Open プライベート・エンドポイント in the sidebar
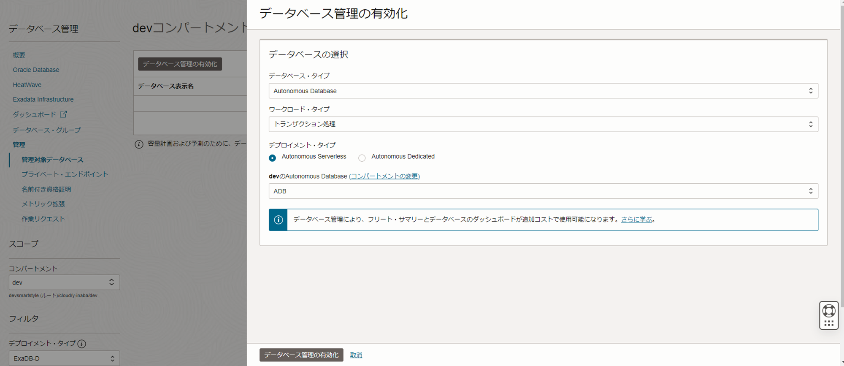 point(65,174)
